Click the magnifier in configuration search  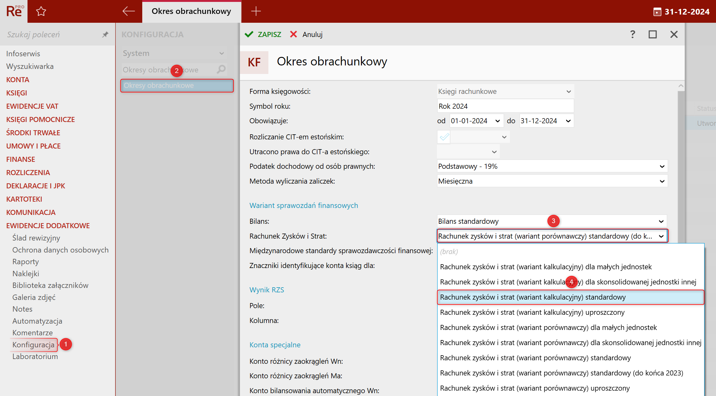coord(221,69)
